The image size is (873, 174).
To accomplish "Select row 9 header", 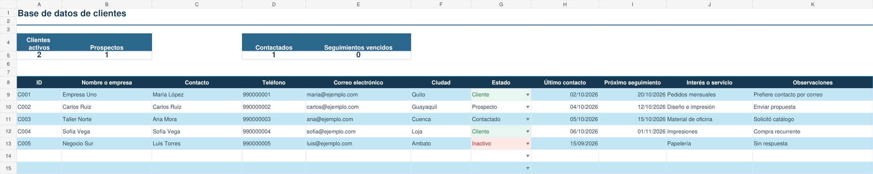I will pyautogui.click(x=8, y=95).
